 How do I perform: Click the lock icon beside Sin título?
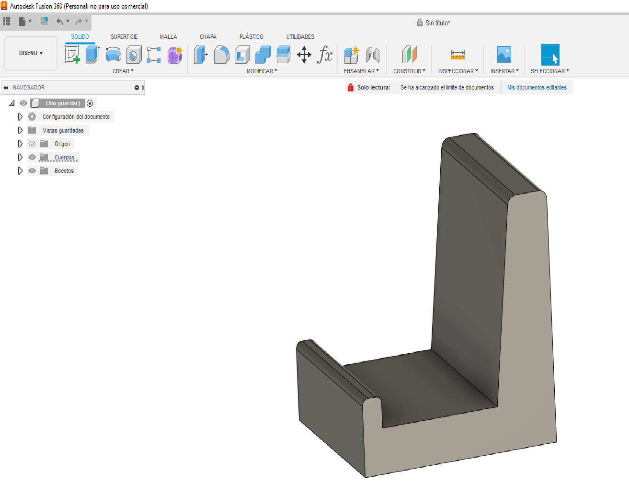[420, 23]
